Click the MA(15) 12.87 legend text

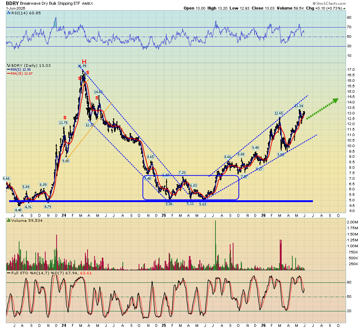(x=22, y=74)
